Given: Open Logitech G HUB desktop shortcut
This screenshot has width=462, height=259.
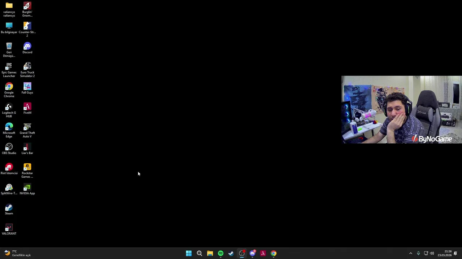Looking at the screenshot, I should (x=9, y=110).
